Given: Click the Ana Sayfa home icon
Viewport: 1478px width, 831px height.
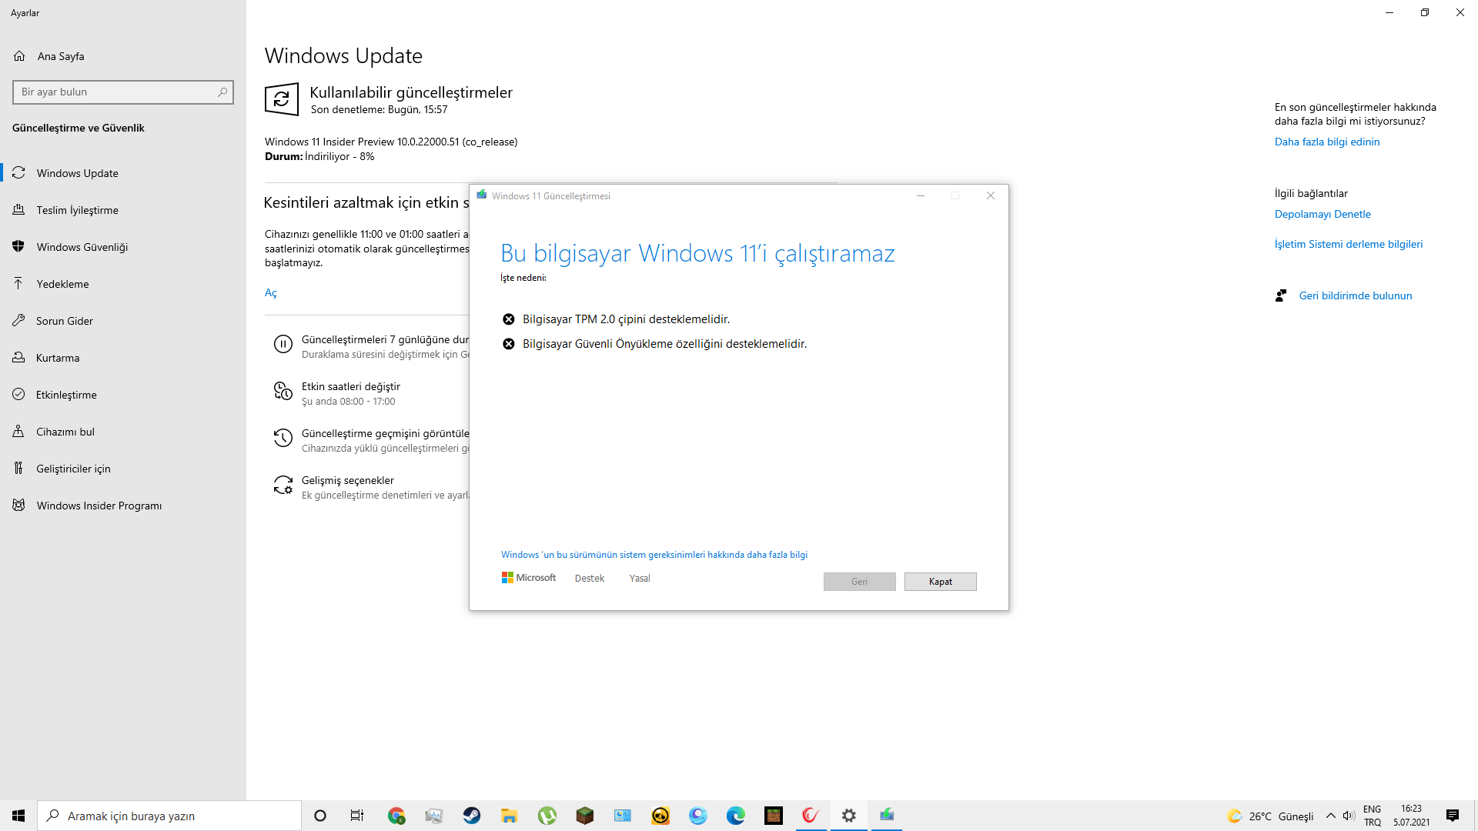Looking at the screenshot, I should tap(20, 56).
